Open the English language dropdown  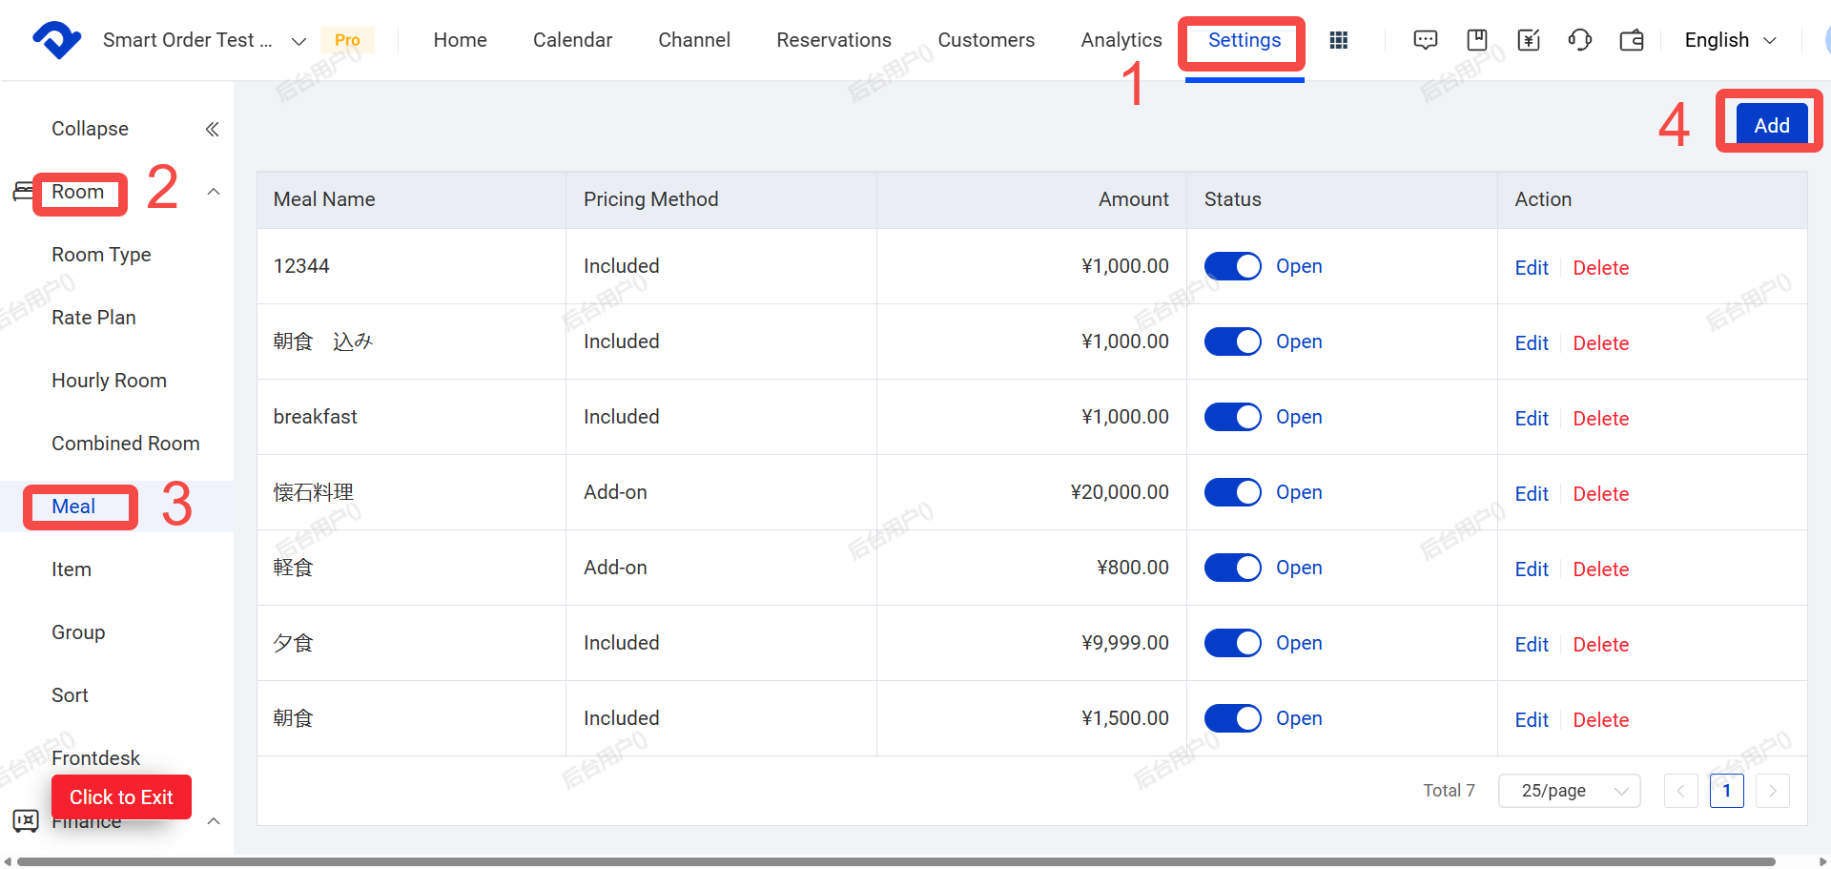pos(1731,40)
